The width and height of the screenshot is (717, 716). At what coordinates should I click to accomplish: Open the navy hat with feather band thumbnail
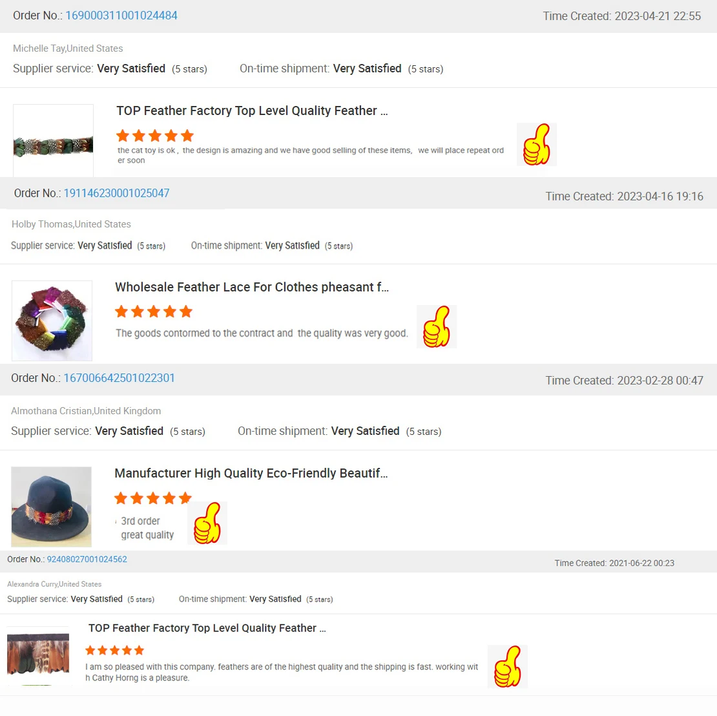[51, 507]
